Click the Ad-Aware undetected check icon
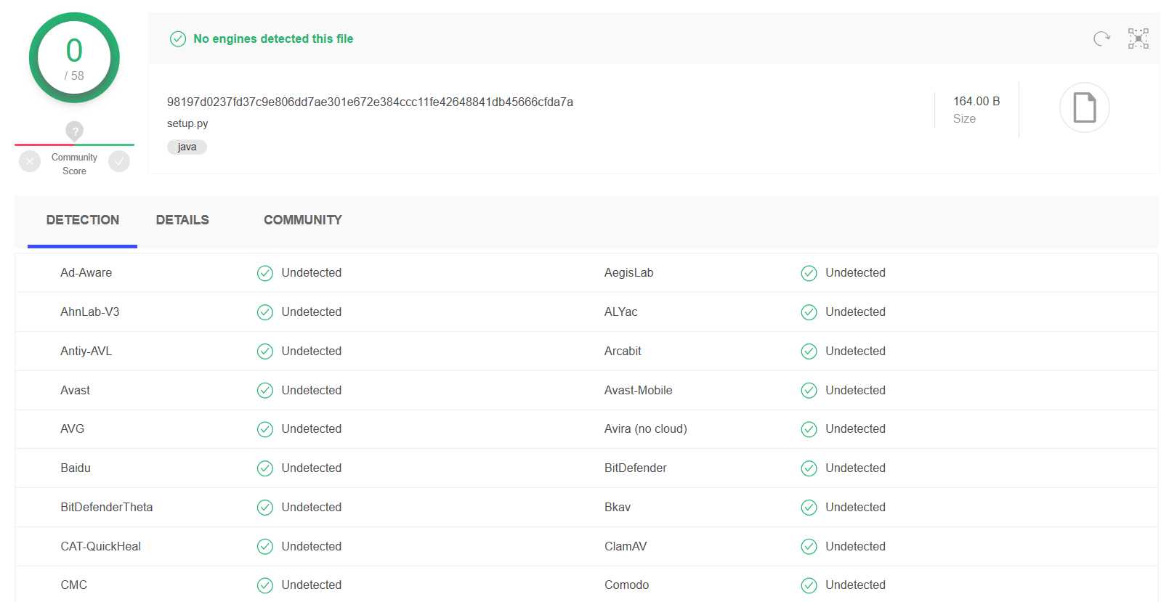Image resolution: width=1161 pixels, height=602 pixels. 265,273
